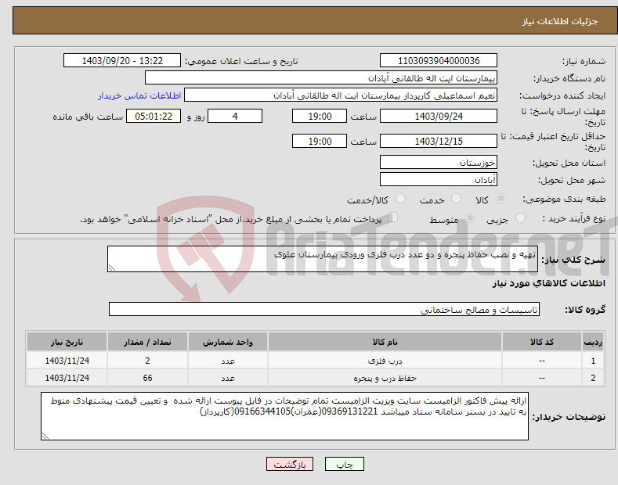Click the announcement date field 1403/09/20 - 13:22

(x=121, y=61)
